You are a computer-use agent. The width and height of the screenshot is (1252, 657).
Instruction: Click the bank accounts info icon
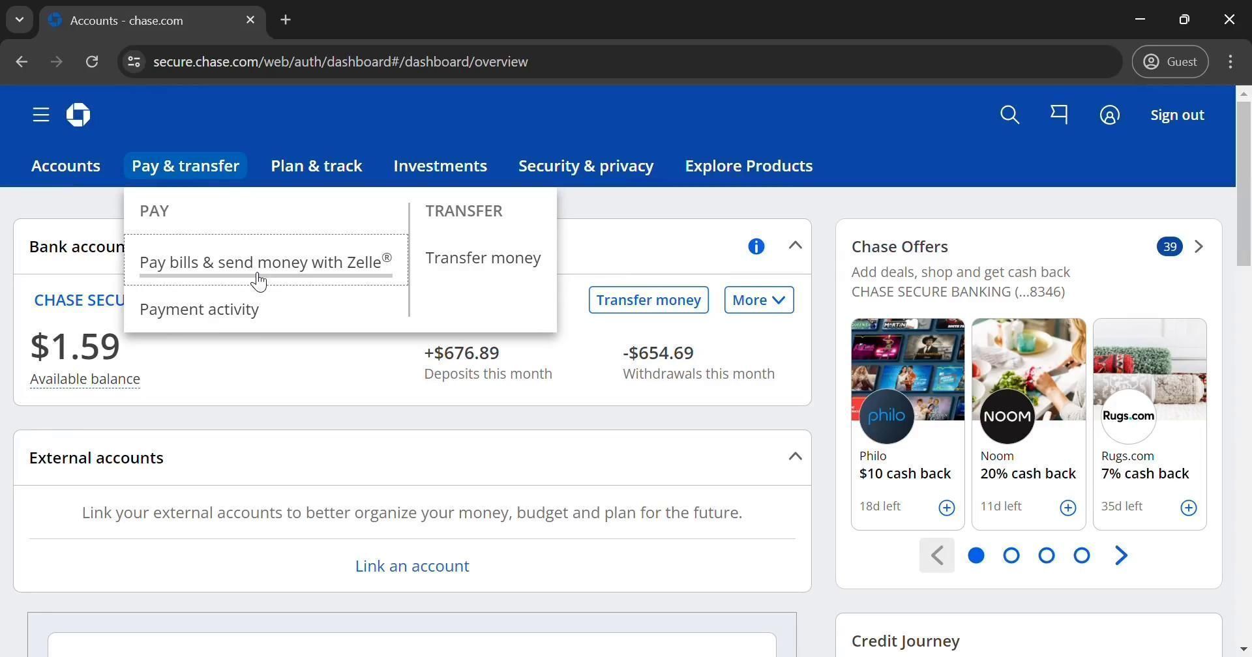click(x=756, y=246)
